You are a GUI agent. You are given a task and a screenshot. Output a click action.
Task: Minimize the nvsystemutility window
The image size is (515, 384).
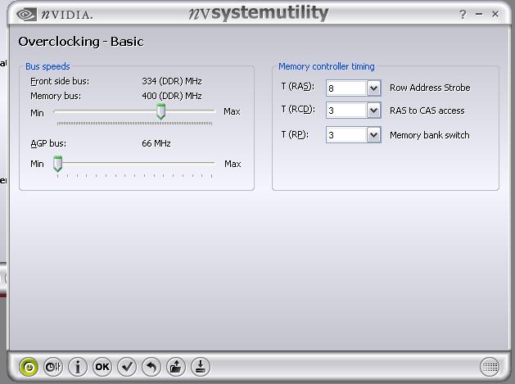tap(479, 14)
